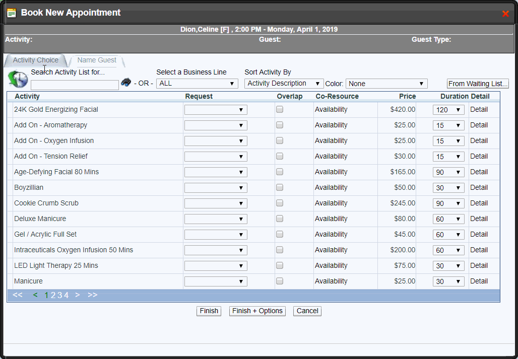This screenshot has height=359, width=518.
Task: Select the Gel / Acrylic Full Set activity
Action: click(45, 234)
